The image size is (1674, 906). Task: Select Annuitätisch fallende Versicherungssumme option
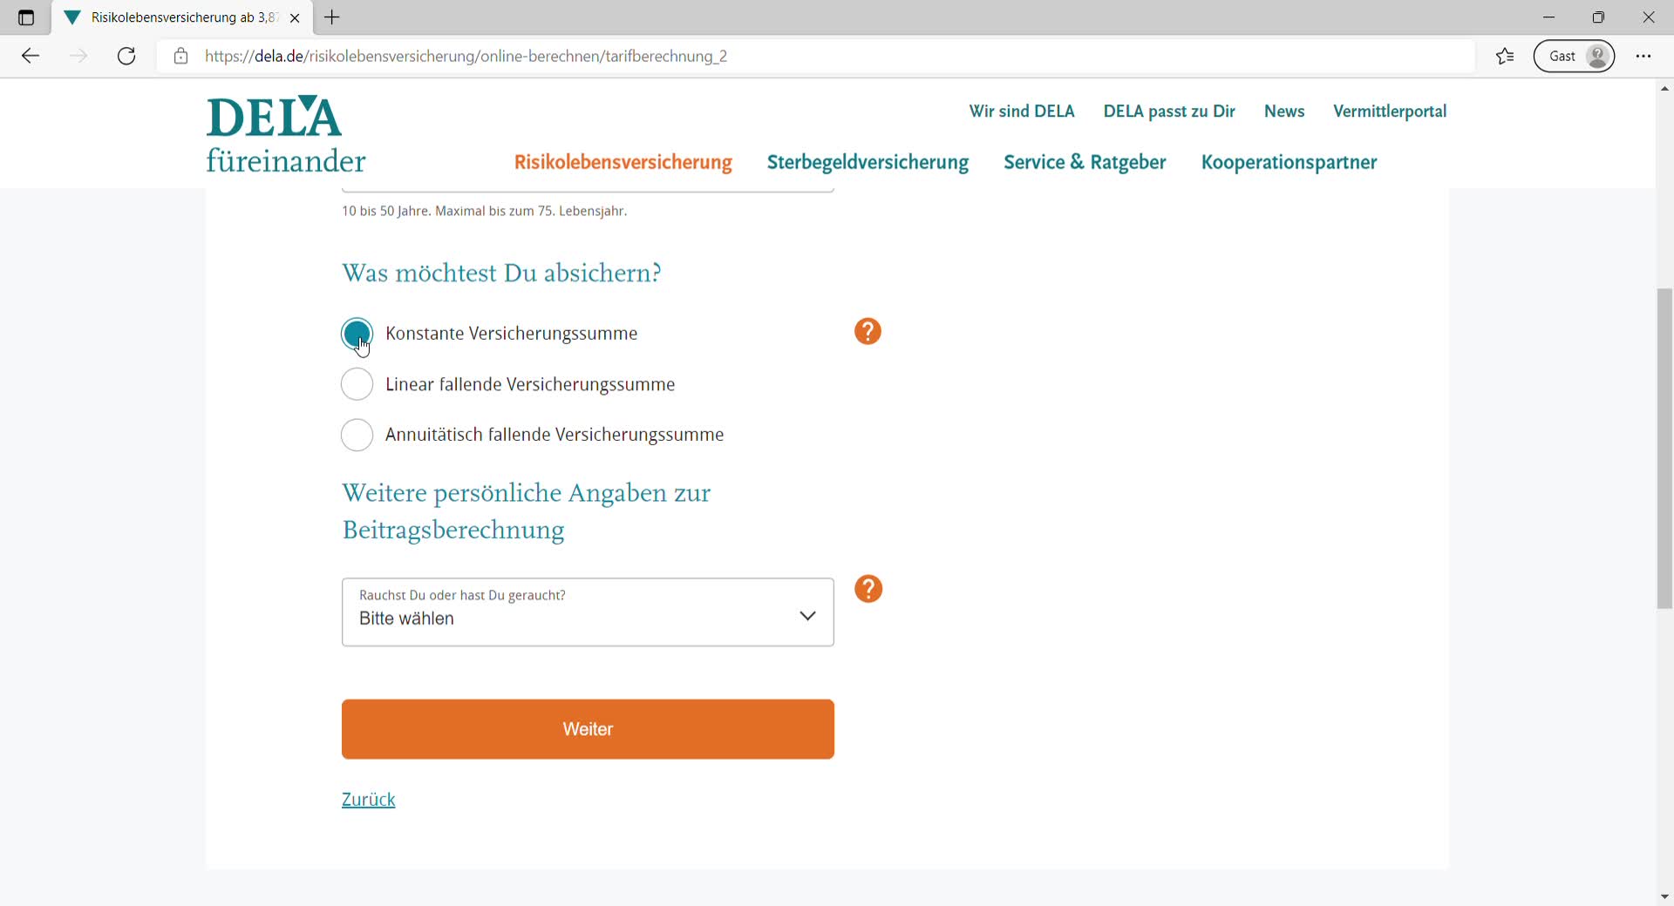[x=357, y=435]
